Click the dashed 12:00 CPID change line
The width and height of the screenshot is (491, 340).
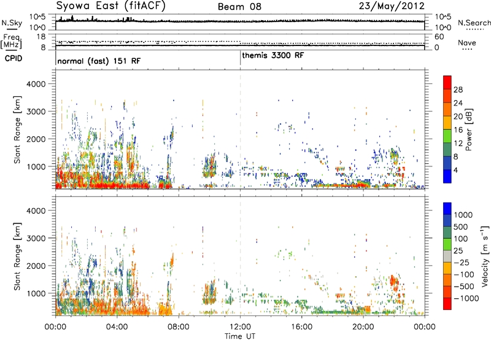(x=240, y=129)
